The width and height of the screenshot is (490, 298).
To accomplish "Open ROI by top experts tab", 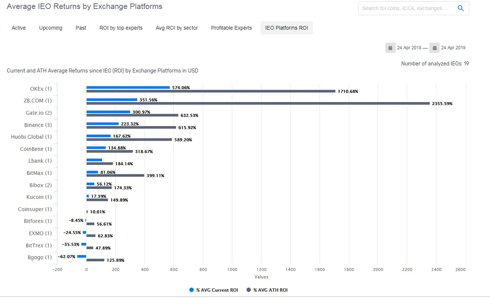I will point(121,28).
